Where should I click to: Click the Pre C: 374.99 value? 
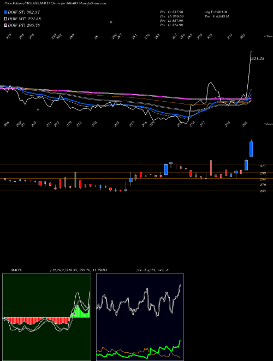171,25
